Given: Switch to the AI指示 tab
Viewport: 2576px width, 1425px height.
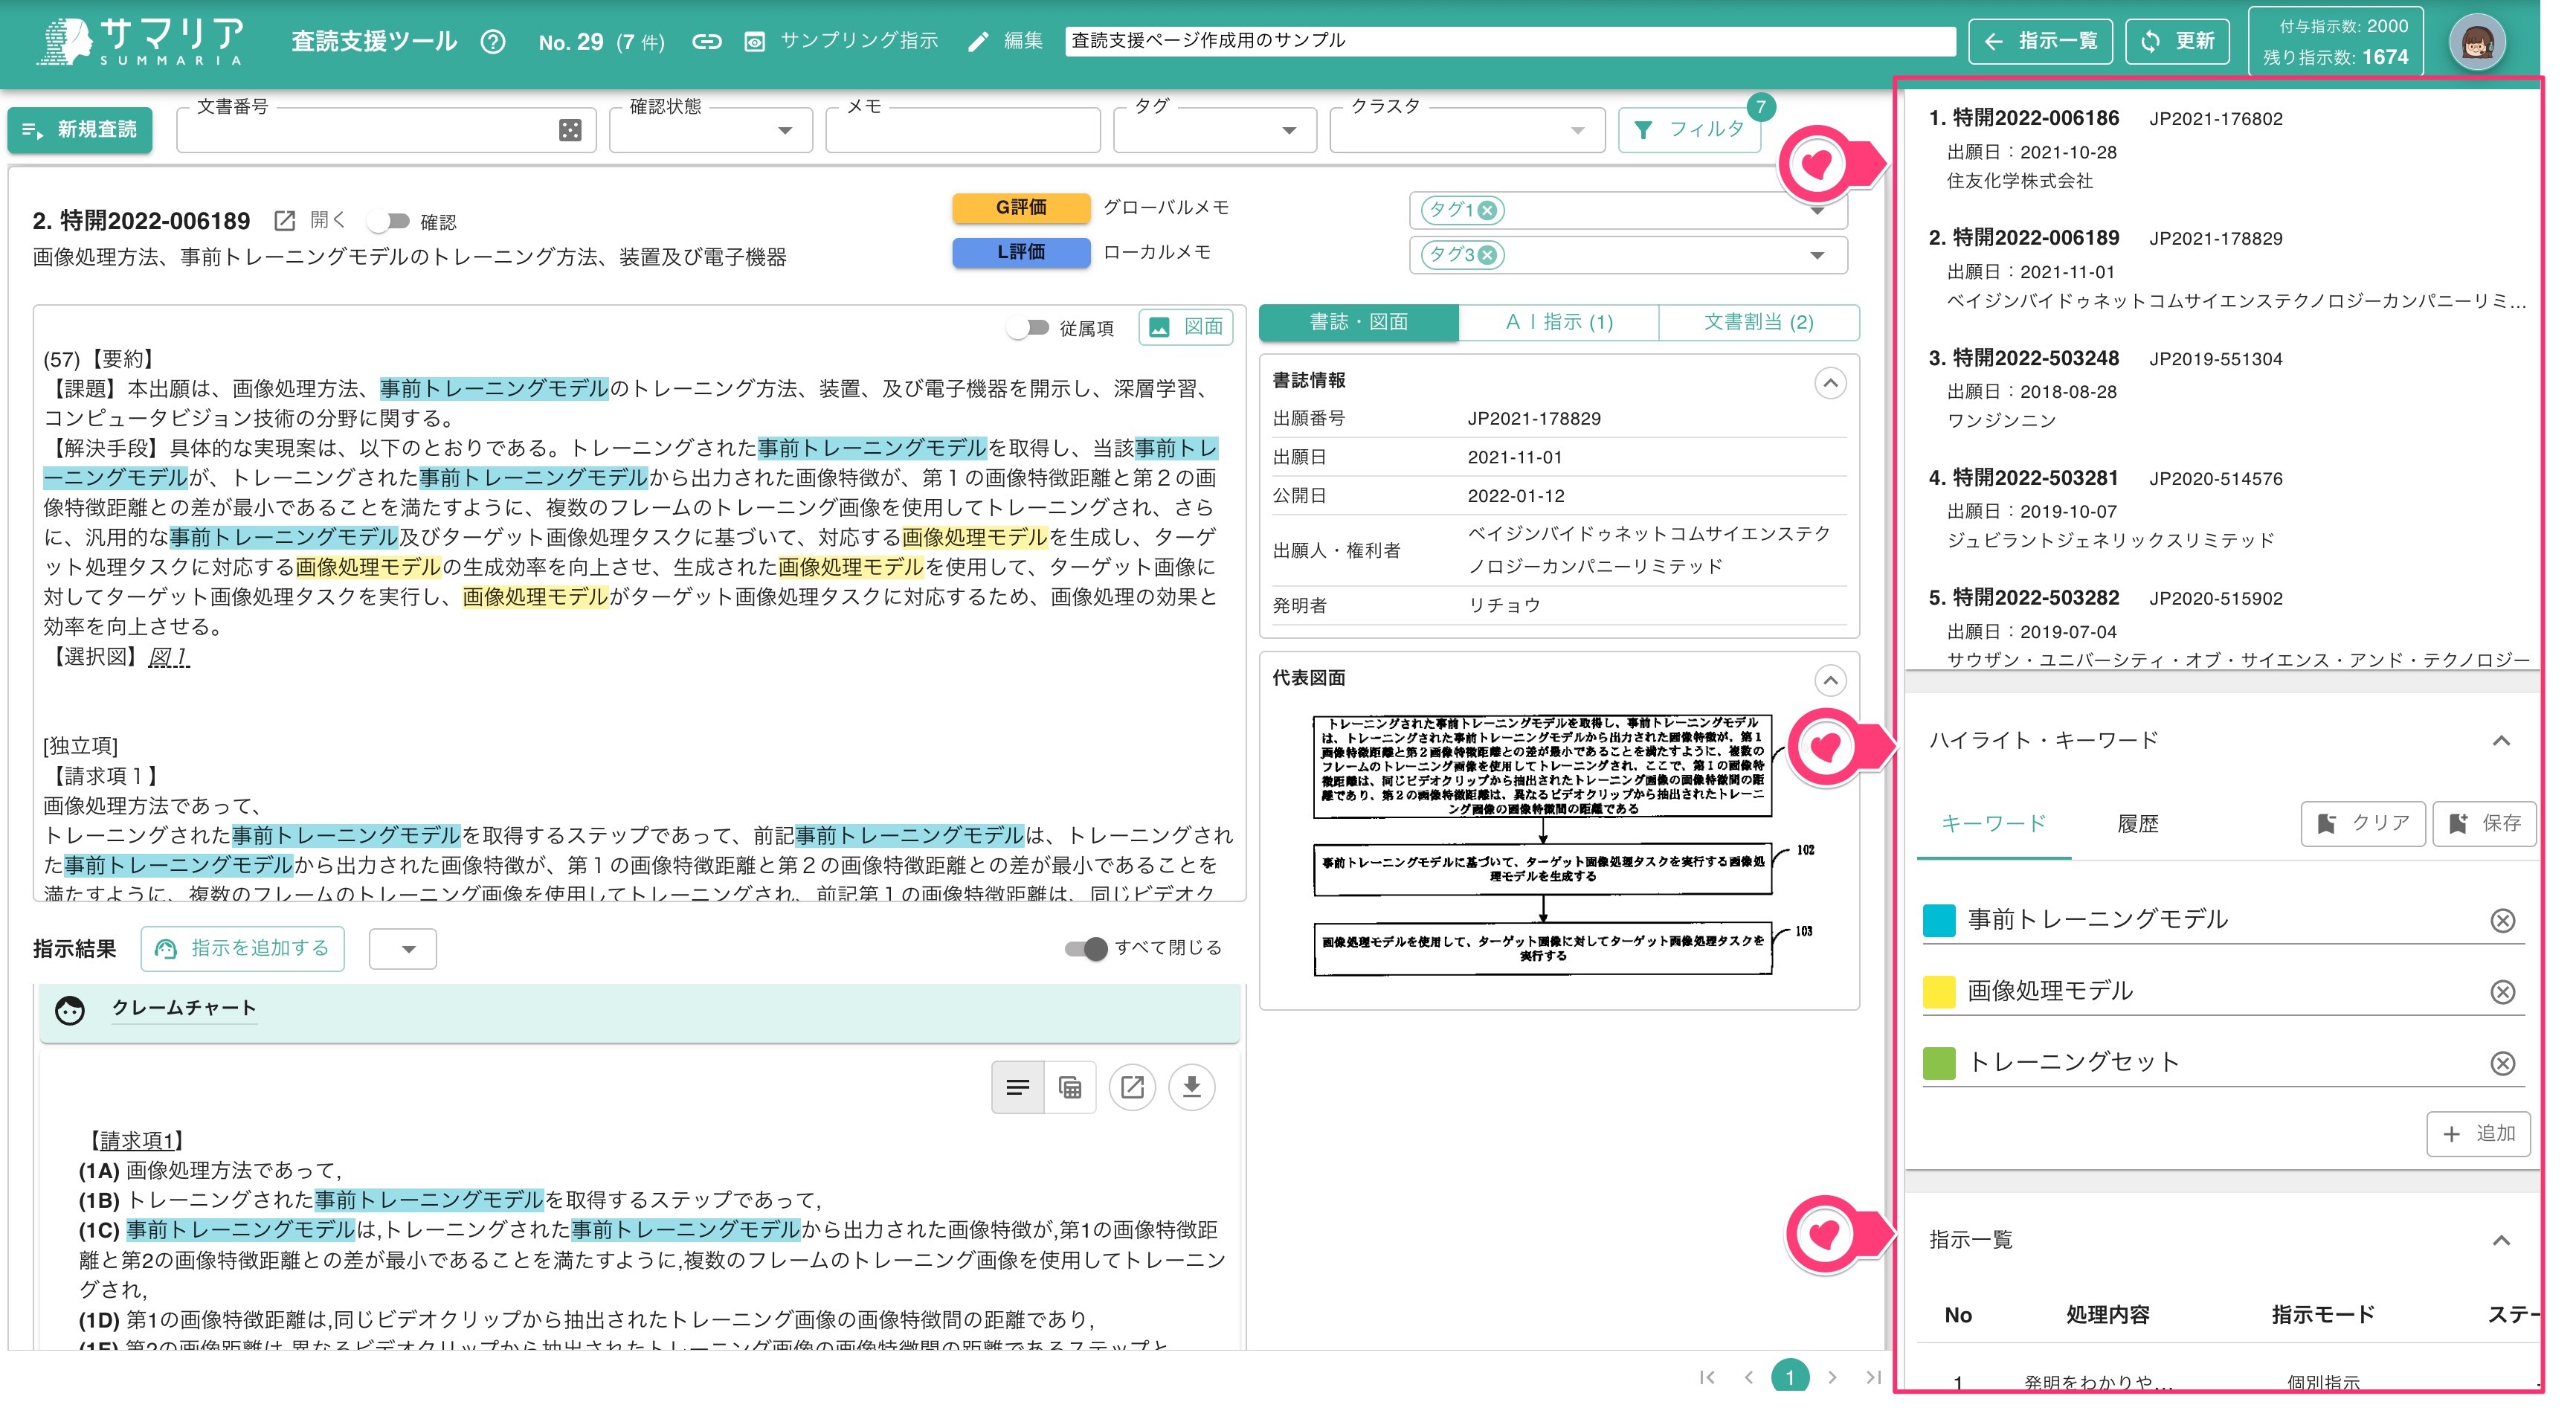Looking at the screenshot, I should coord(1558,322).
